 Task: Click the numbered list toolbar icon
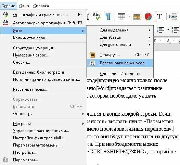click(176, 30)
